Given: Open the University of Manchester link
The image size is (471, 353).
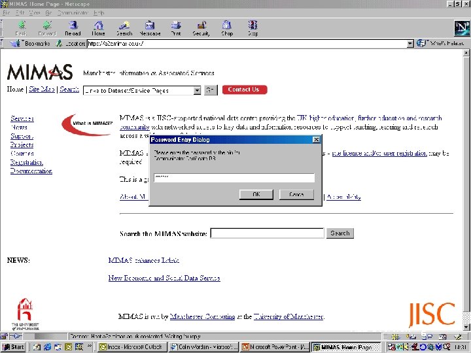Looking at the screenshot, I should [x=288, y=316].
